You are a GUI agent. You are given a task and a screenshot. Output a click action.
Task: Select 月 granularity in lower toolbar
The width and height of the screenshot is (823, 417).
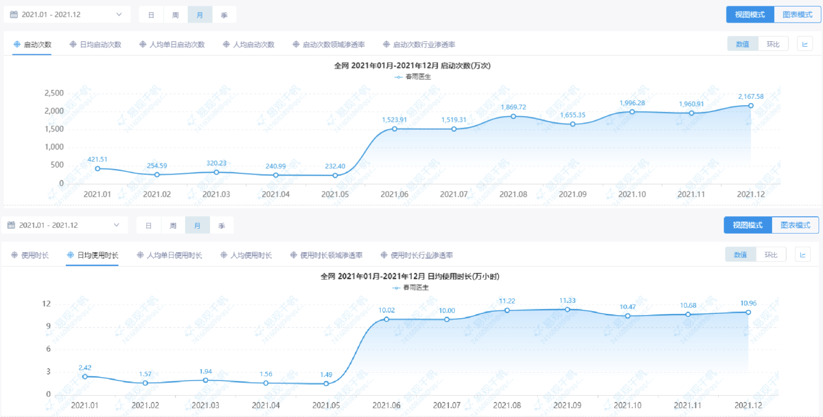tap(198, 225)
